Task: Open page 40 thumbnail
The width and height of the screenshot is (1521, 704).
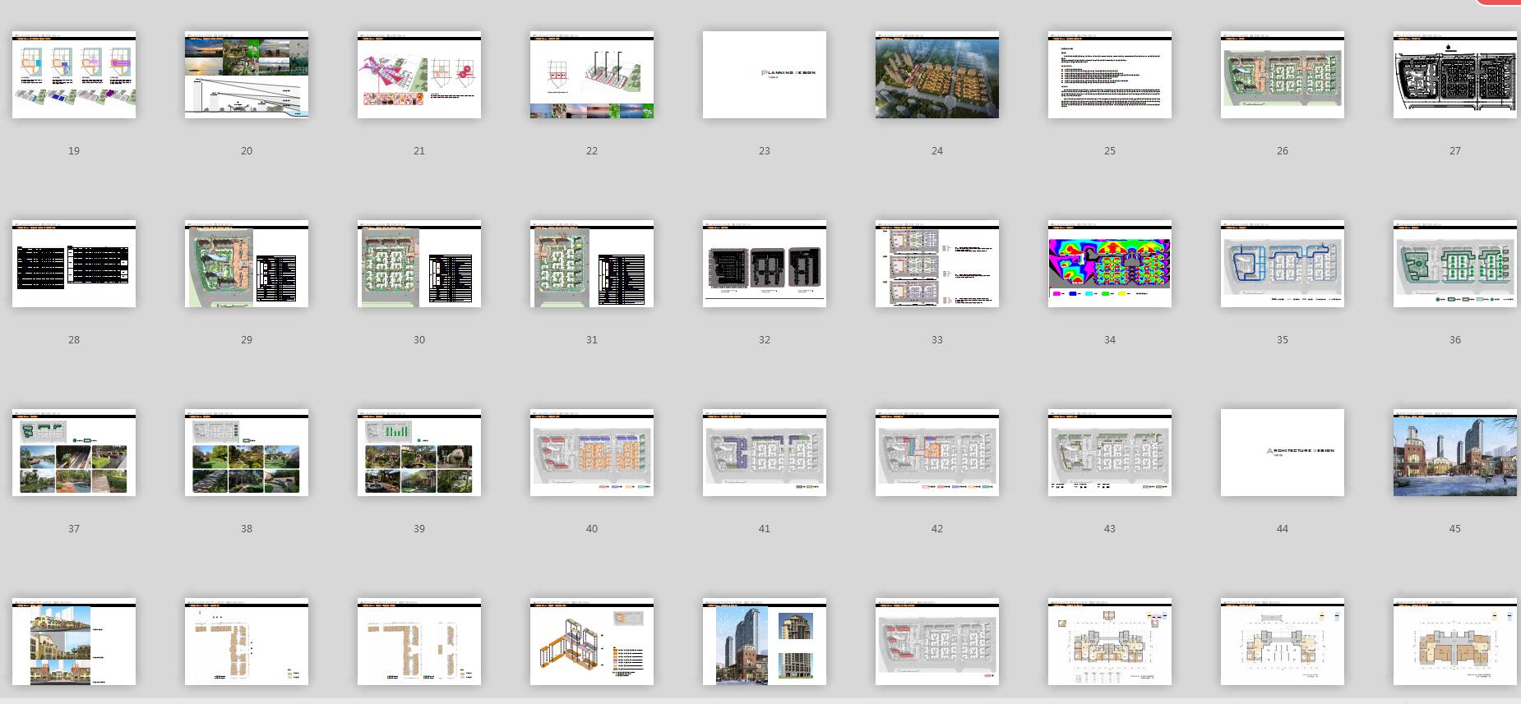Action: (x=592, y=453)
